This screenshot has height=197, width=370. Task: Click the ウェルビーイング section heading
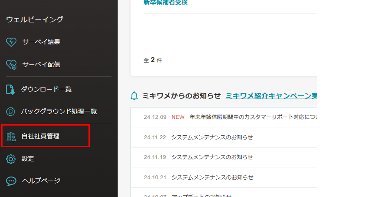34,19
